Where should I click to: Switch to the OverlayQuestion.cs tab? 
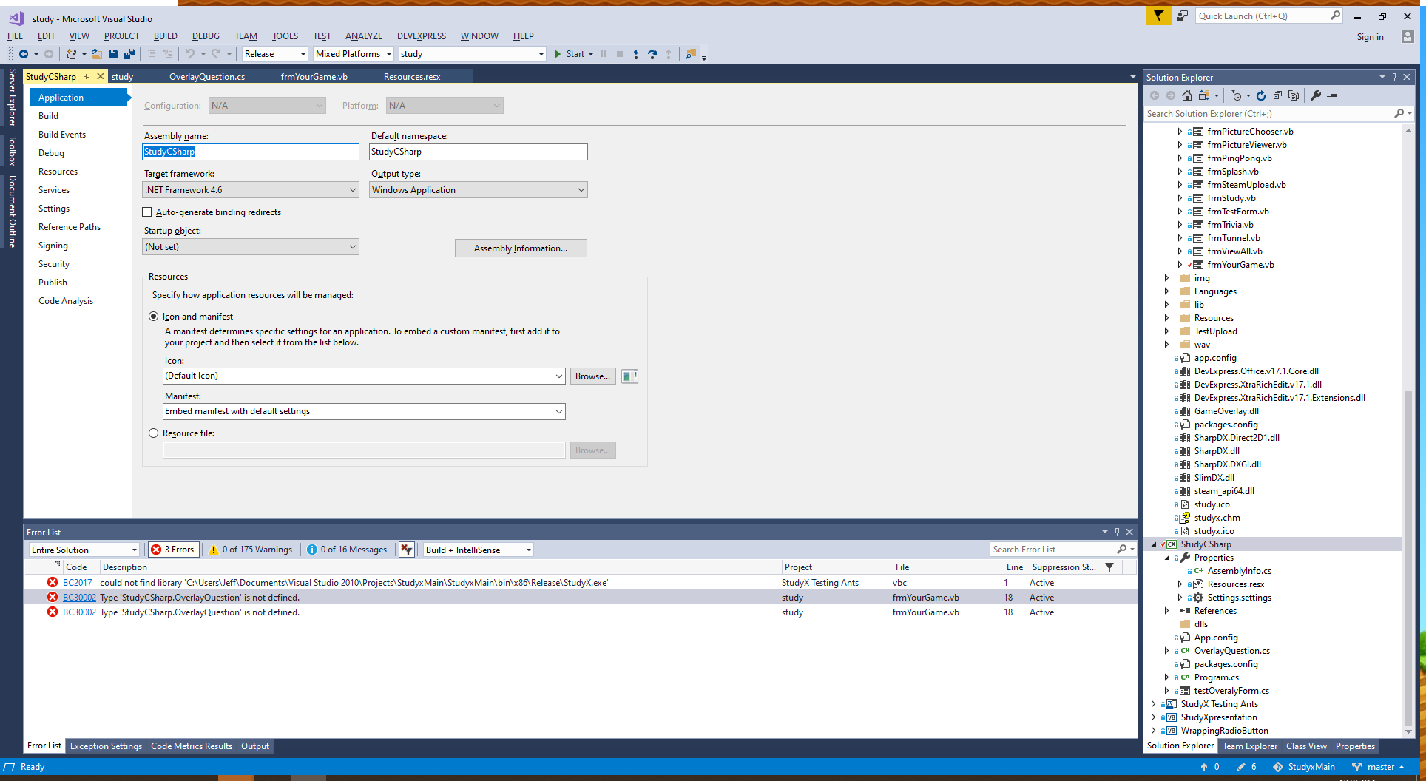(x=207, y=77)
